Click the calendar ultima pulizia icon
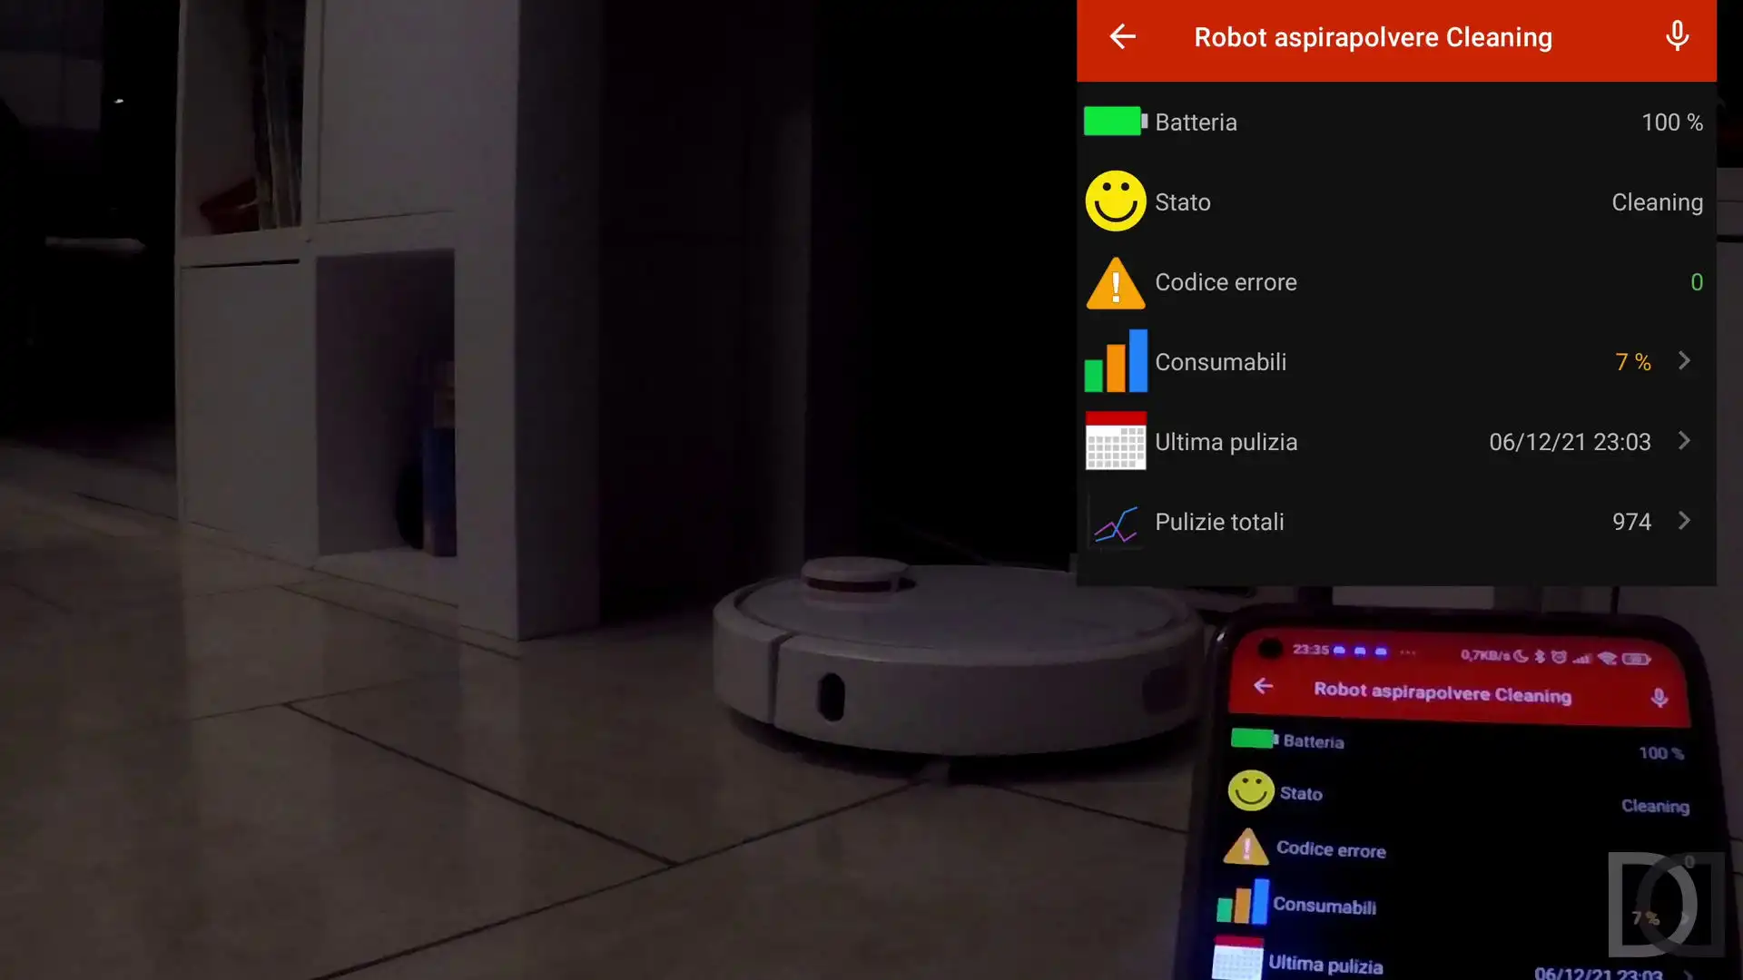The height and width of the screenshot is (980, 1743). pos(1116,442)
